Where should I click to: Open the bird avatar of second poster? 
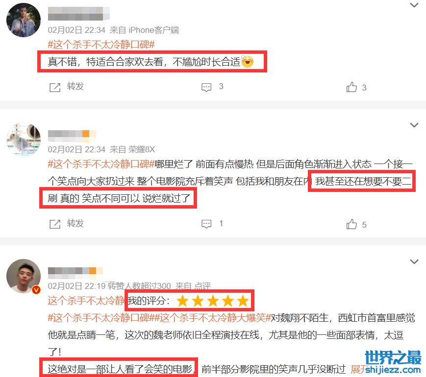point(24,140)
